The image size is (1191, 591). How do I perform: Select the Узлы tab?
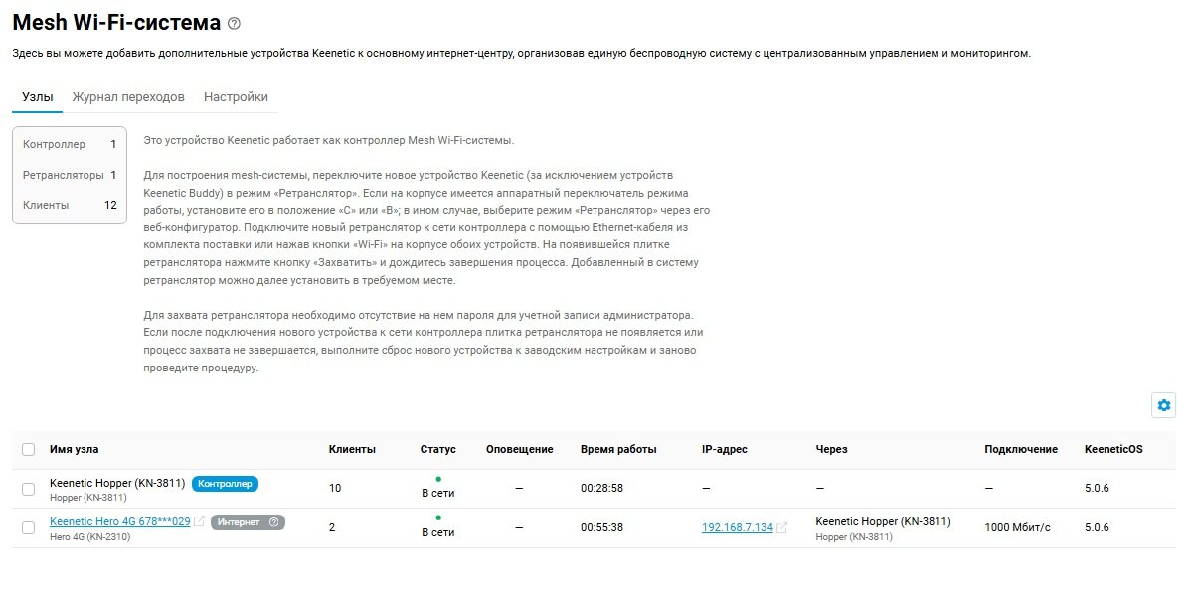coord(38,97)
